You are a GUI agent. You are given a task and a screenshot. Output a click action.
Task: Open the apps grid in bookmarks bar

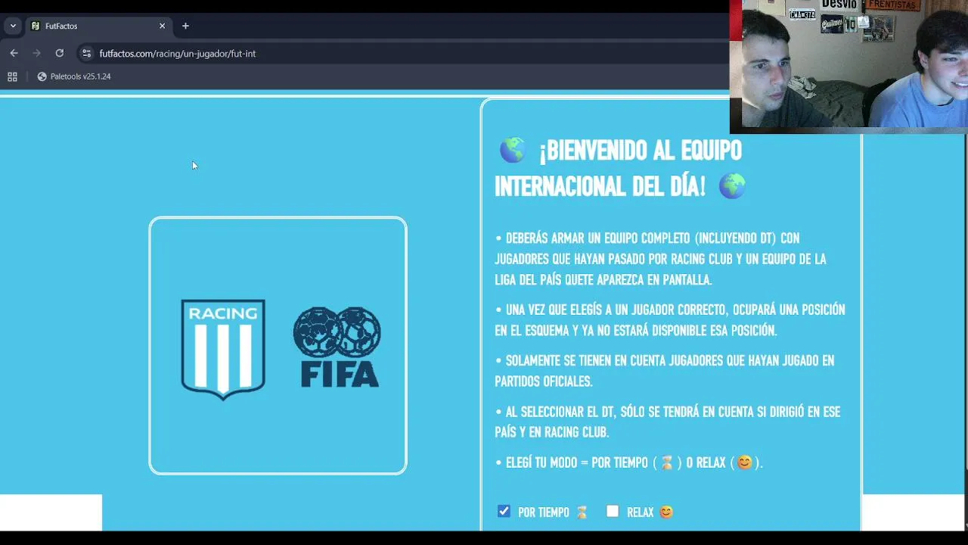(12, 76)
